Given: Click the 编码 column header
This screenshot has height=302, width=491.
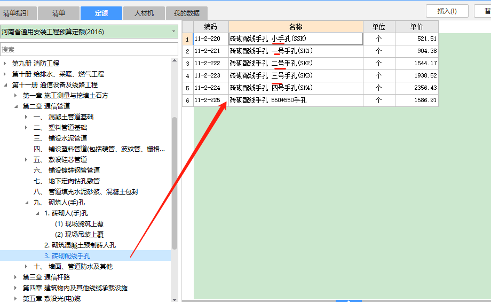Looking at the screenshot, I should tap(211, 27).
